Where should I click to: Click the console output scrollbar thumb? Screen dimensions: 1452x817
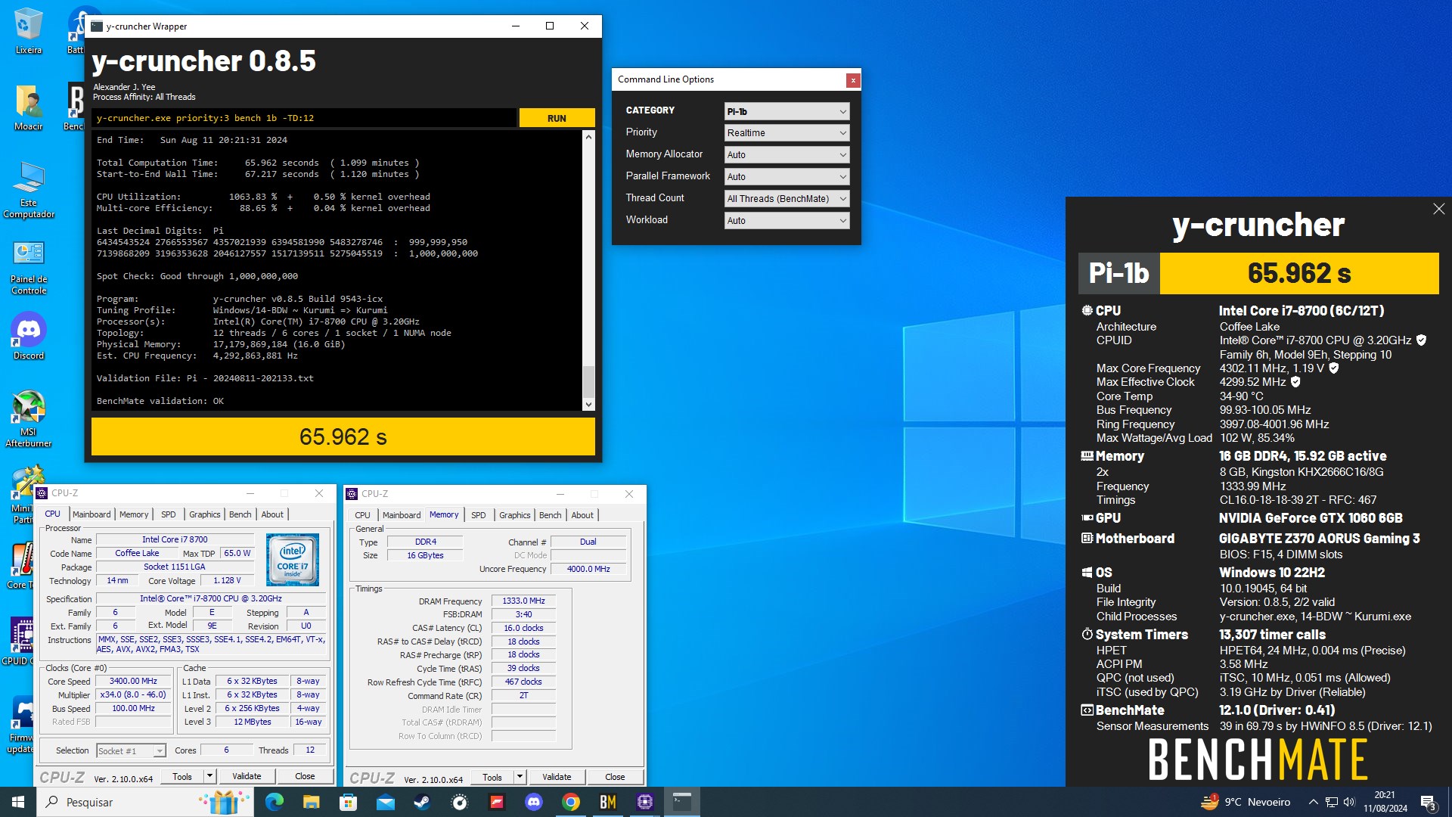588,381
